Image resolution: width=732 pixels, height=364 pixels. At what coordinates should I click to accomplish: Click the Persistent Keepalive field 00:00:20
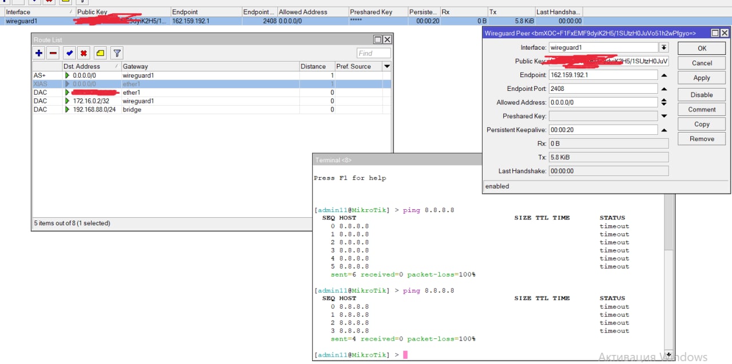click(x=603, y=130)
